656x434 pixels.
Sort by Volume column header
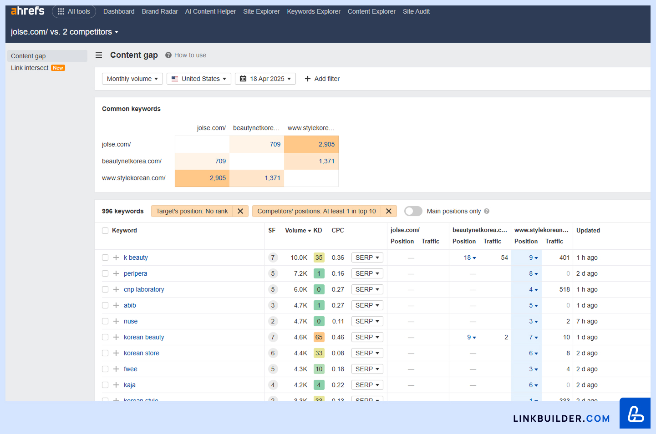[x=298, y=231]
